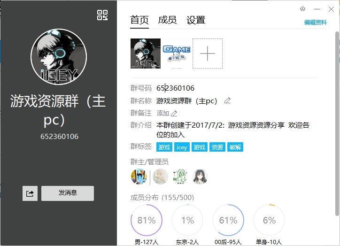Add a new group cover photo
Image resolution: width=340 pixels, height=246 pixels.
click(x=208, y=54)
